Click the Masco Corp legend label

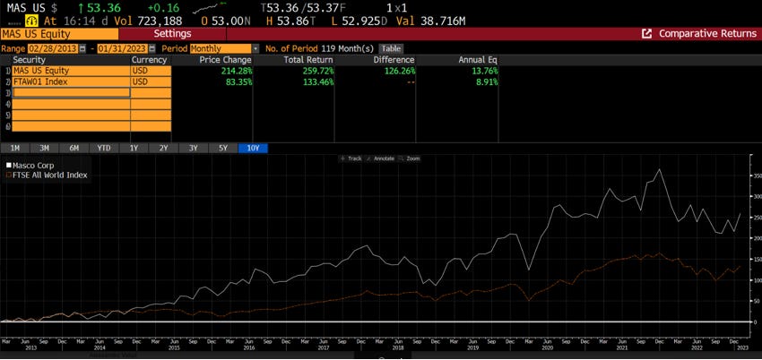click(x=33, y=166)
